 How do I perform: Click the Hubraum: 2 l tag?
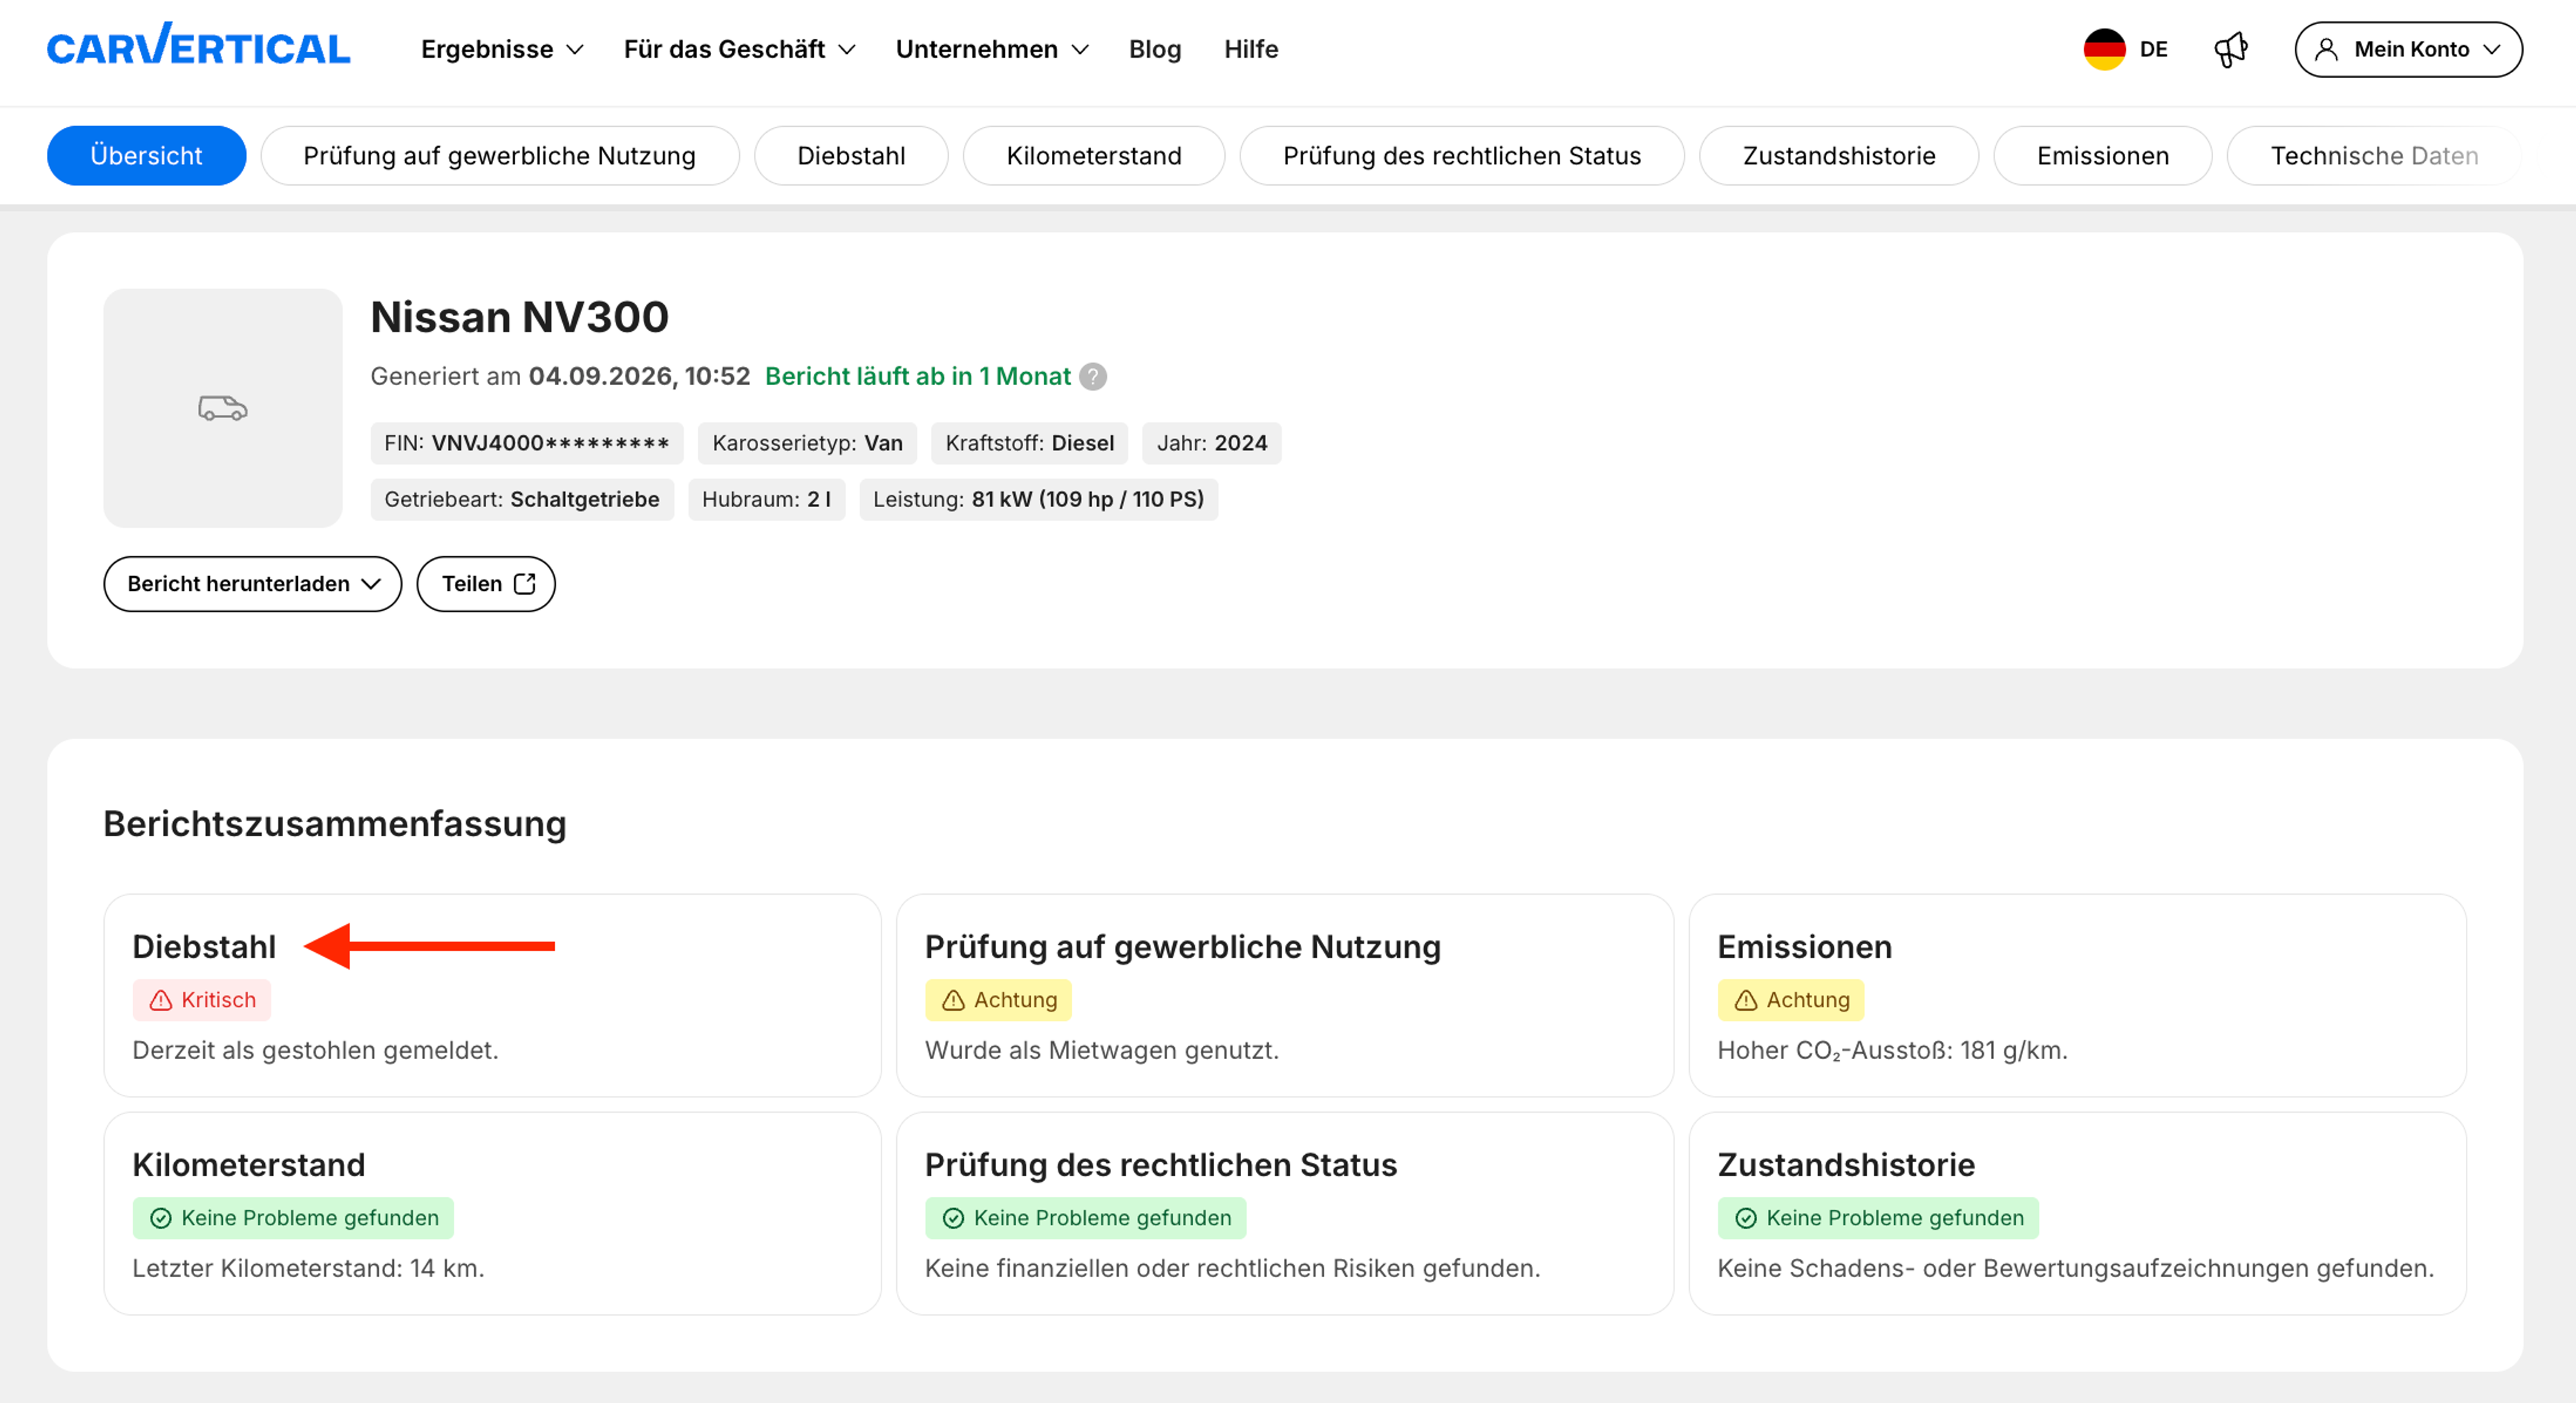tap(767, 499)
